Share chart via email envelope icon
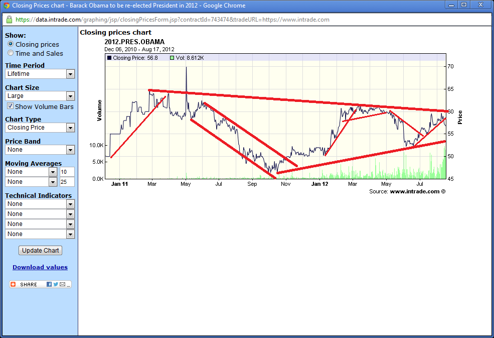Image resolution: width=494 pixels, height=338 pixels. [62, 284]
